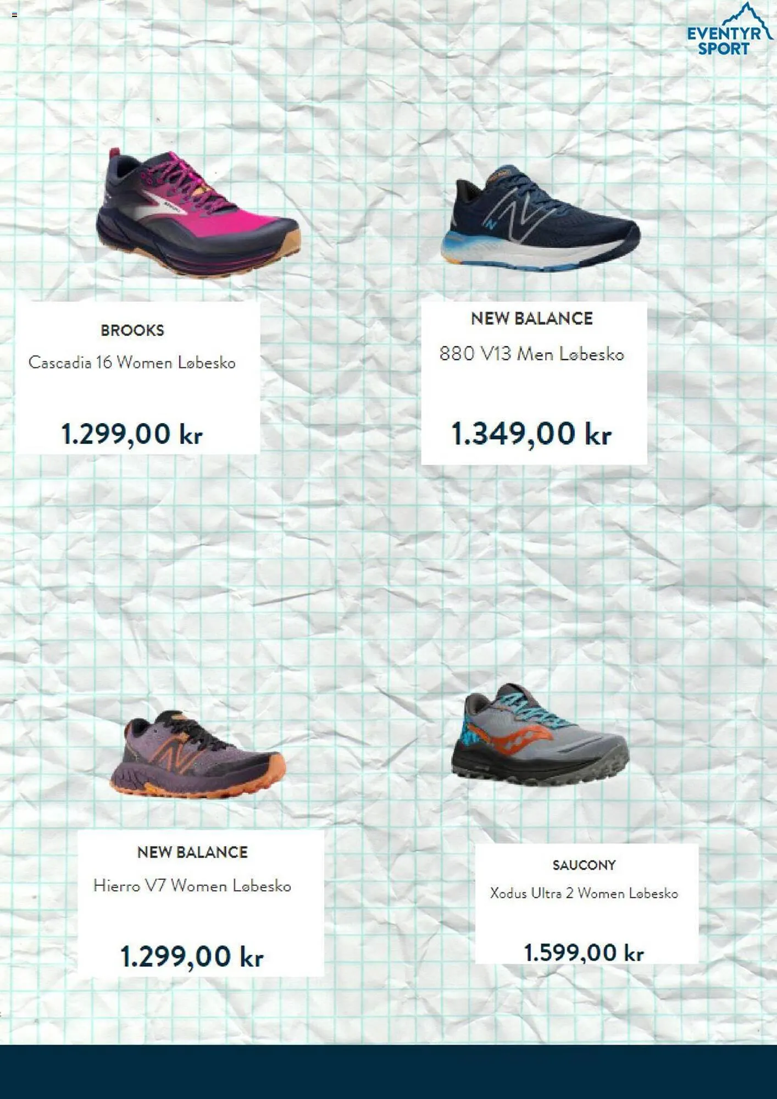Click the dark navy footer bar

point(389,1072)
